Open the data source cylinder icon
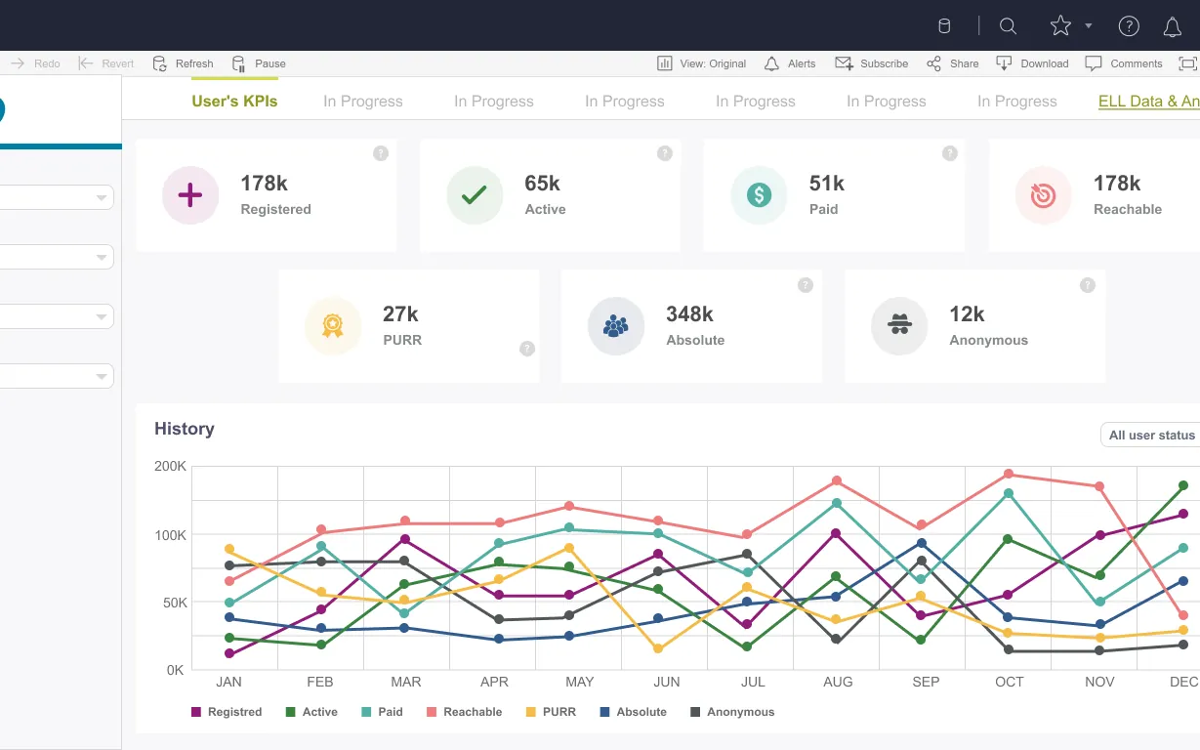1200x750 pixels. pos(944,26)
